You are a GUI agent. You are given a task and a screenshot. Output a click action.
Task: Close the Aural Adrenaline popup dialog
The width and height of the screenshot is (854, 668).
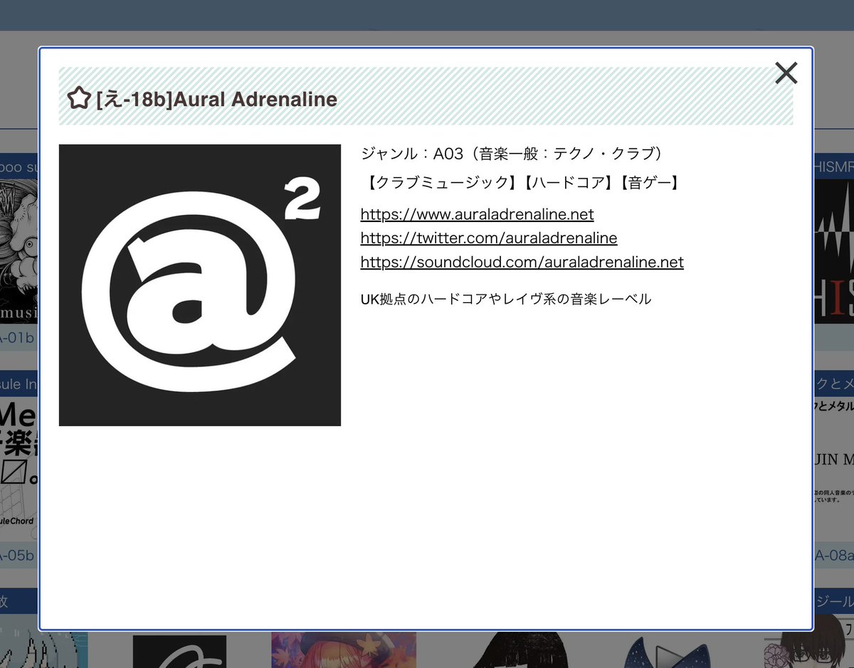pyautogui.click(x=786, y=73)
